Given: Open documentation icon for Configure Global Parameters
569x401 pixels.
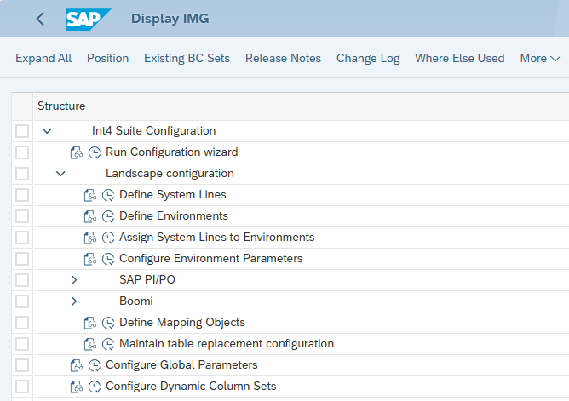Looking at the screenshot, I should (x=77, y=365).
